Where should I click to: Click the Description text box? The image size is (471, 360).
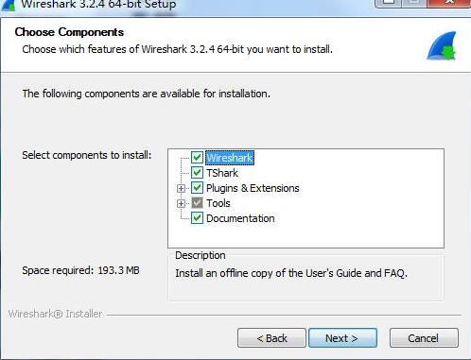(305, 279)
